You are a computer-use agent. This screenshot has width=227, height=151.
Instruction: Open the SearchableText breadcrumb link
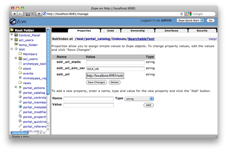tap(141, 39)
